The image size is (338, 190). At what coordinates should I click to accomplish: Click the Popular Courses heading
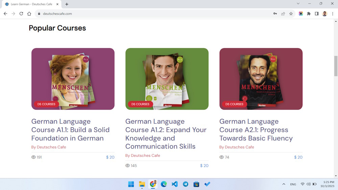point(57,28)
